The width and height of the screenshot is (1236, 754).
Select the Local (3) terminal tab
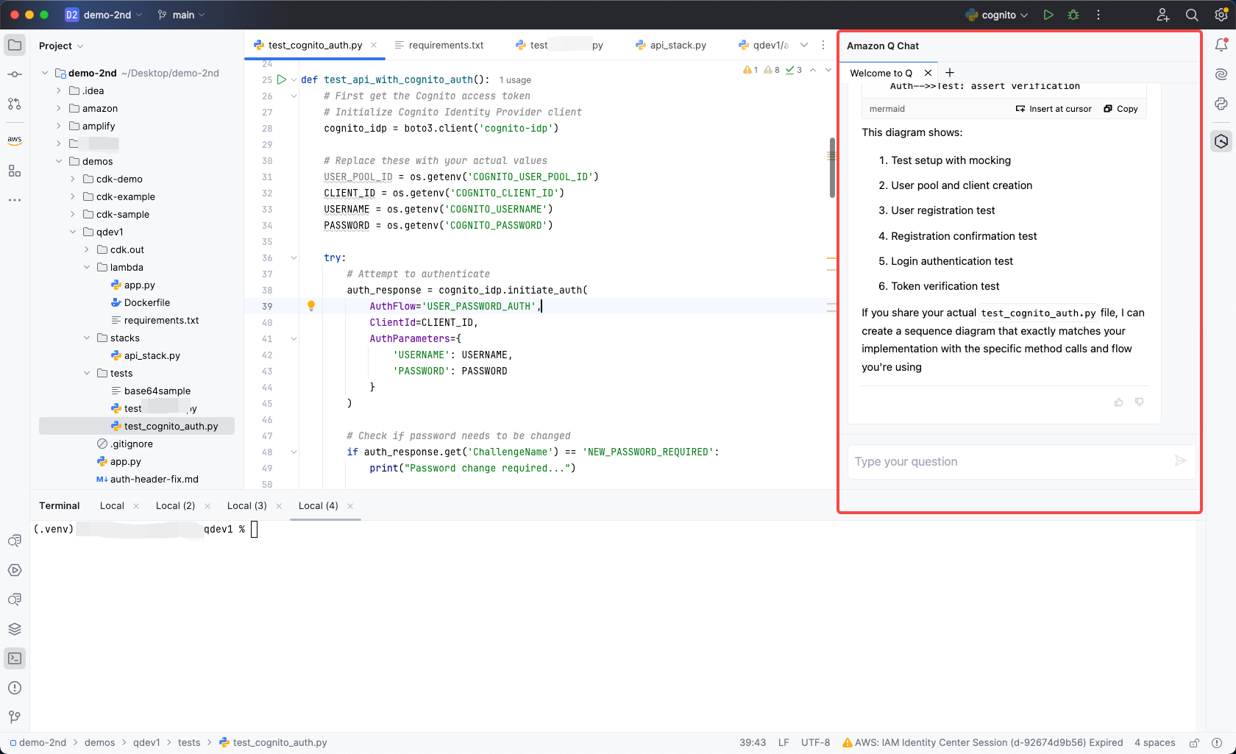[x=246, y=505]
